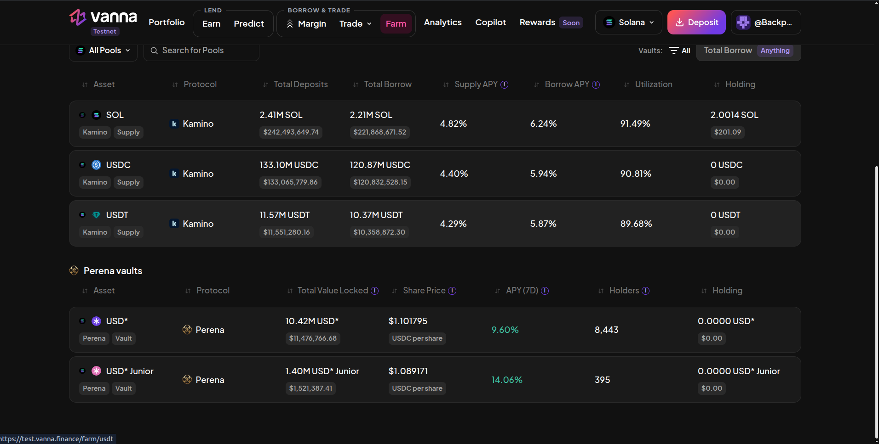Expand the Trade menu dropdown
This screenshot has width=879, height=444.
point(355,23)
